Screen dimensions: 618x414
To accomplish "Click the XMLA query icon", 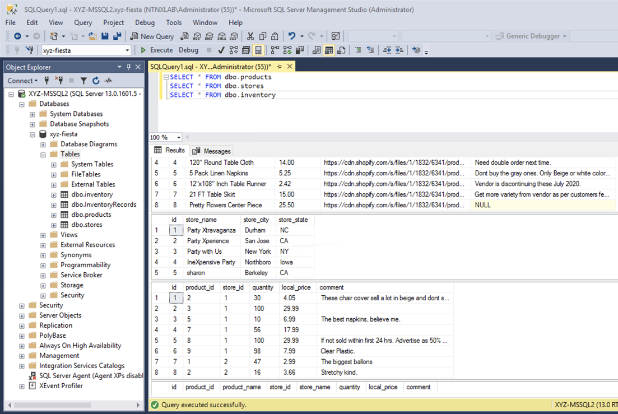I will (x=222, y=36).
